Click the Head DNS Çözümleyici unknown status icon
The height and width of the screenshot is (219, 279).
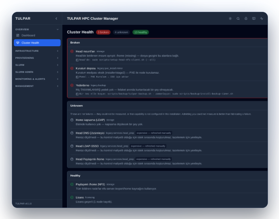72,133
